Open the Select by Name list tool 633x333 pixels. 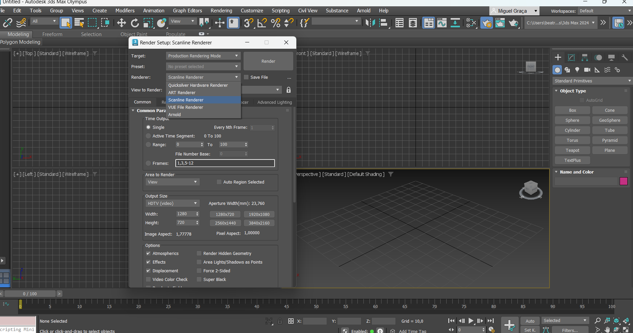(x=79, y=23)
